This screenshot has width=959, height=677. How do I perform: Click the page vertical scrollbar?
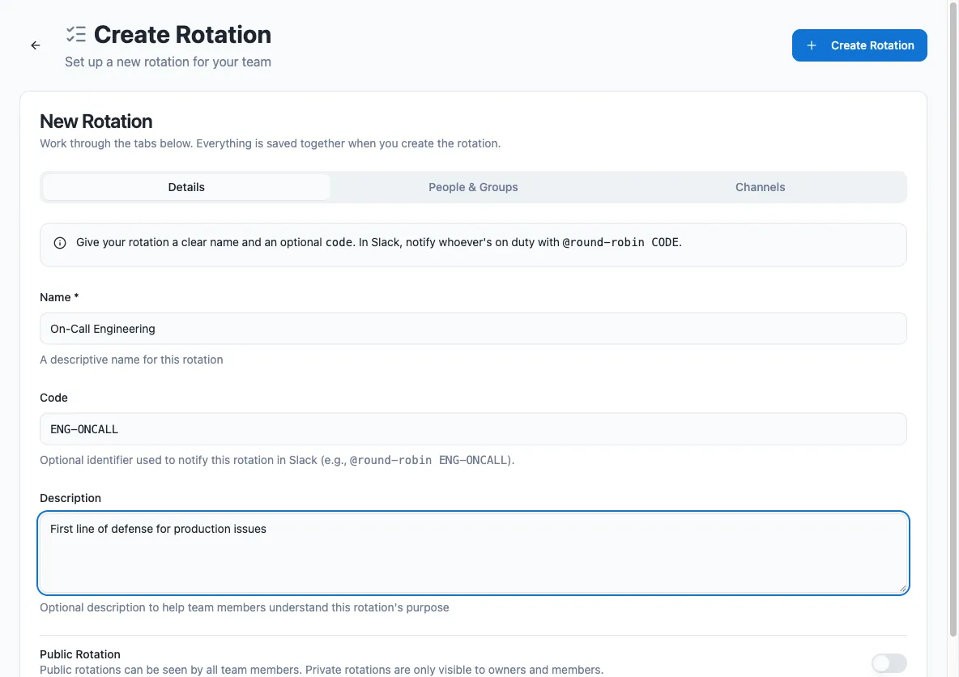tap(953, 318)
